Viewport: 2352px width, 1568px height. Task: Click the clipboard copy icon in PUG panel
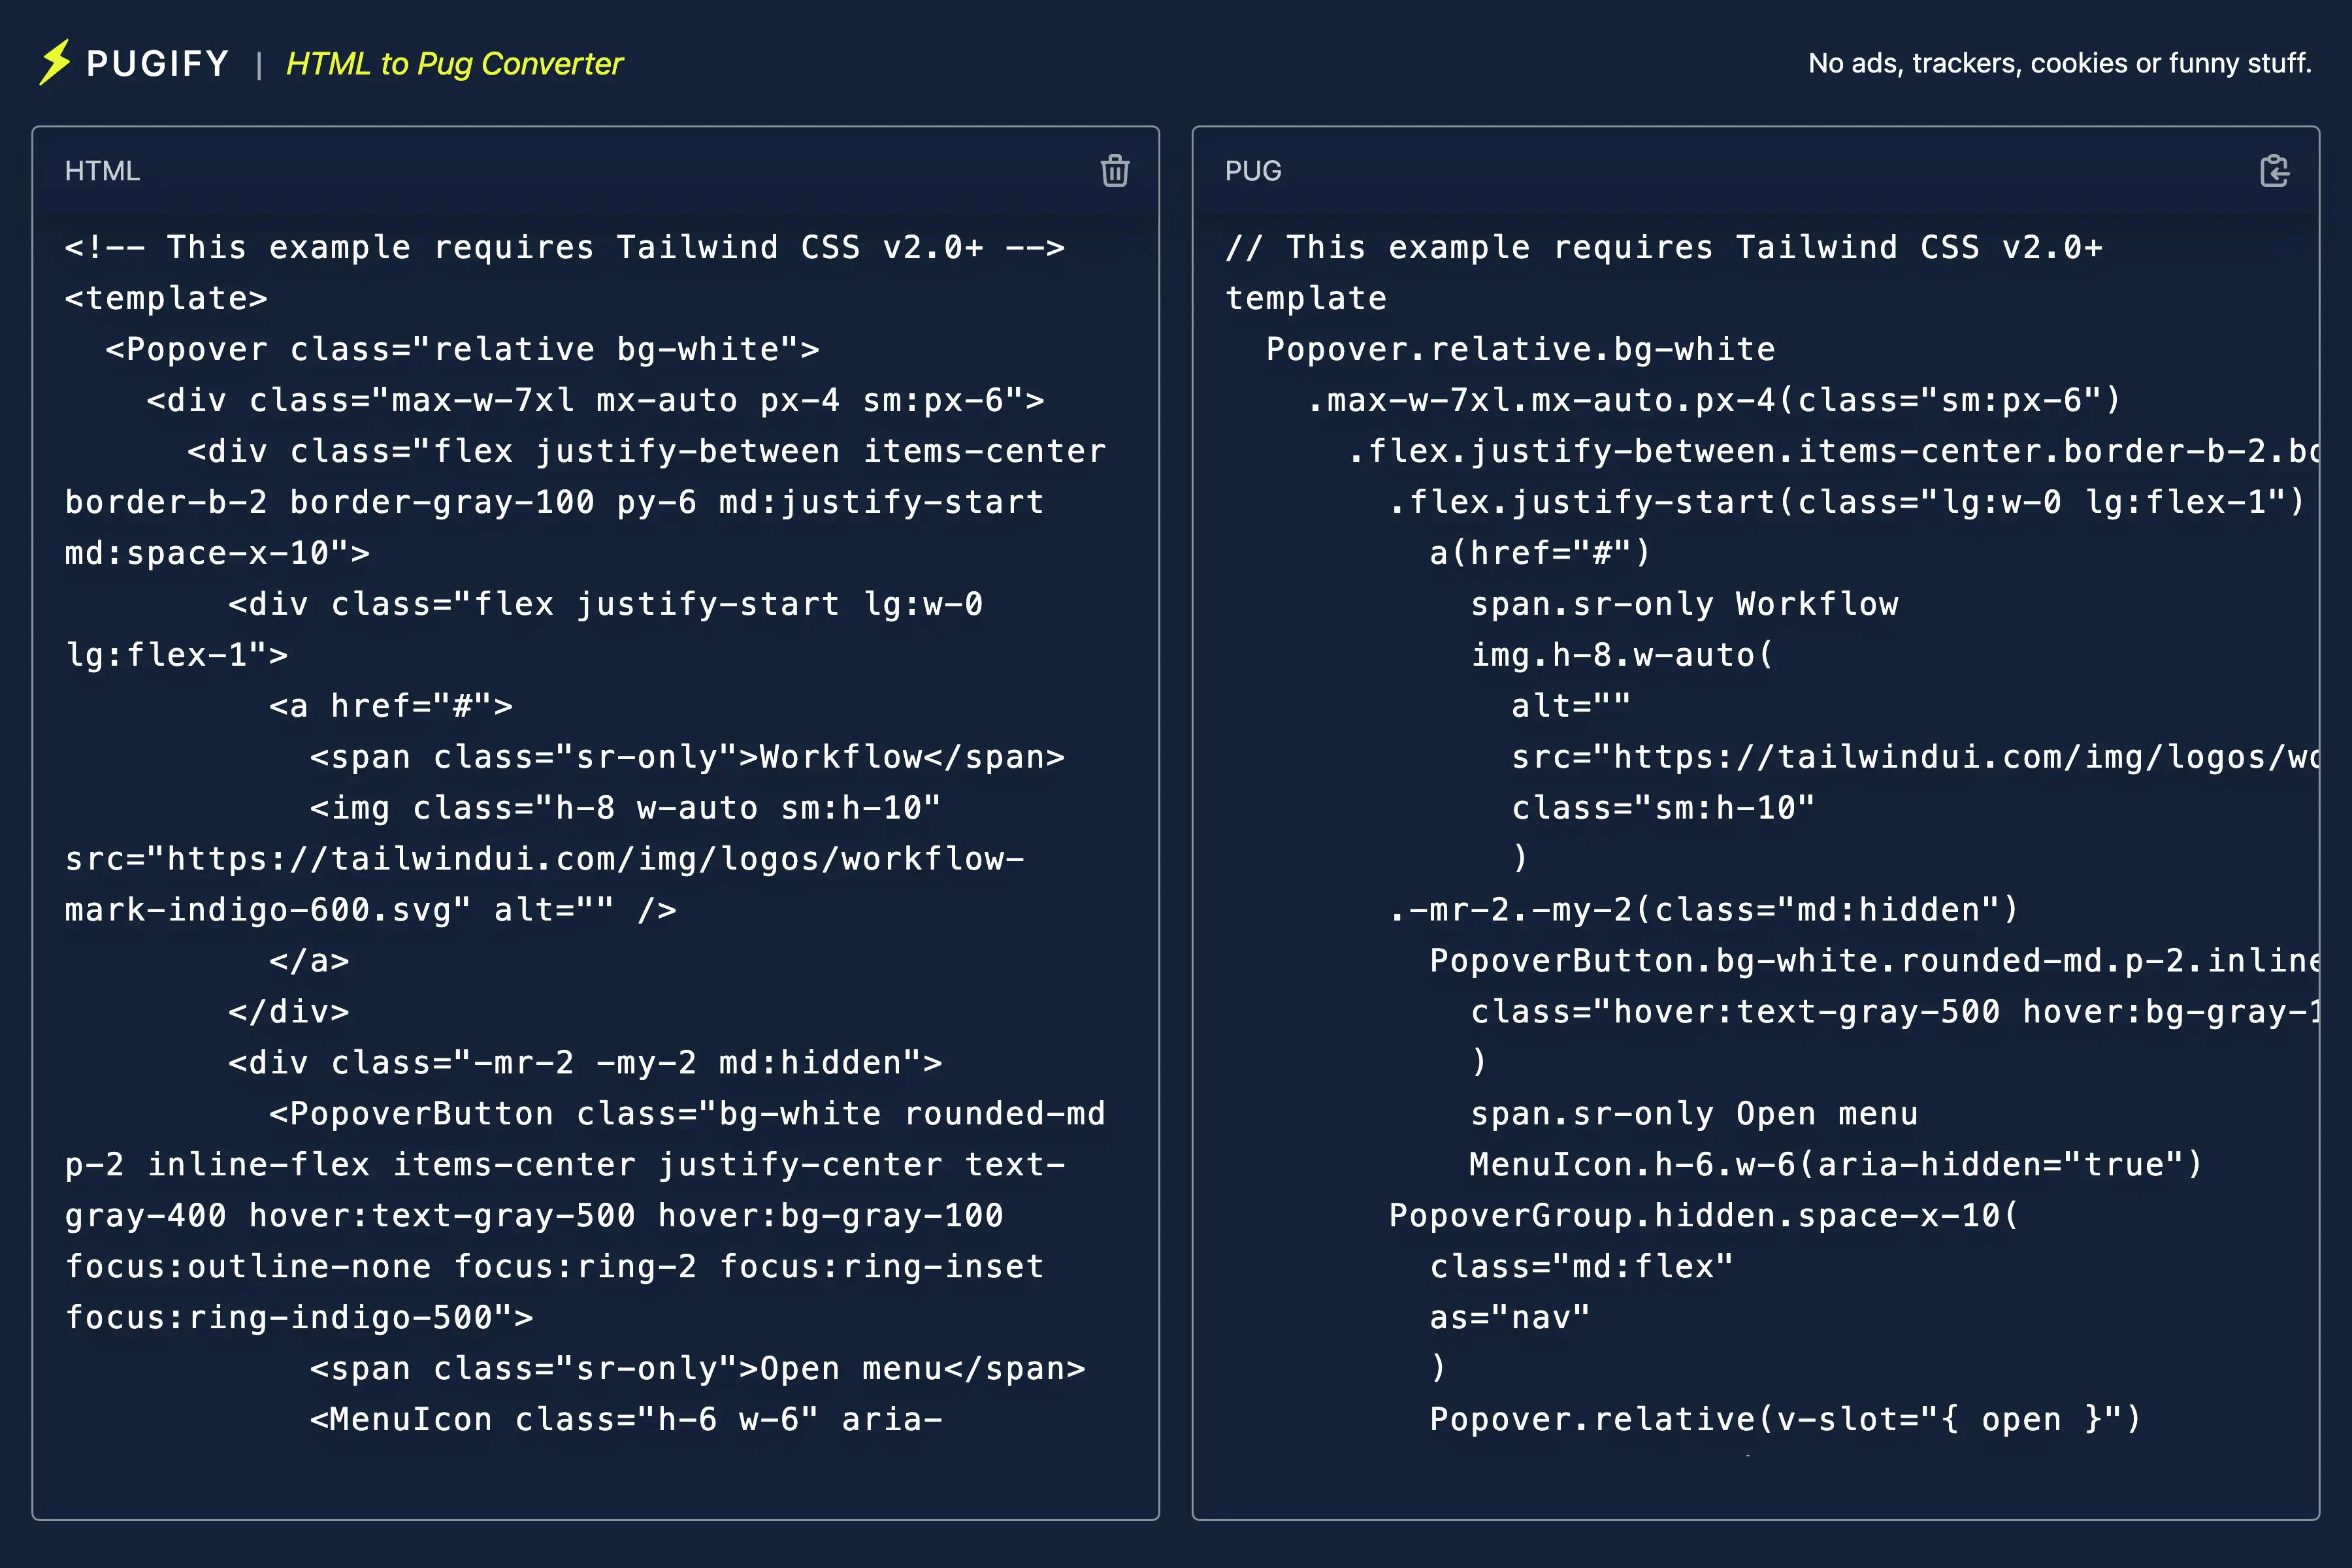[2274, 171]
